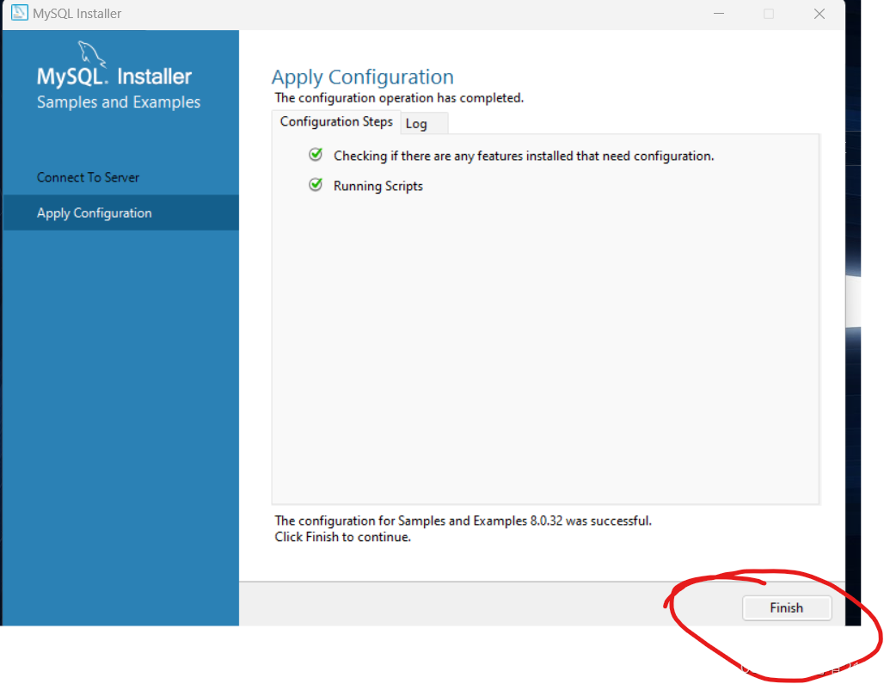Screen dimensions: 884x684
Task: Click 'Samples and Examples' sidebar subtitle
Action: click(119, 102)
